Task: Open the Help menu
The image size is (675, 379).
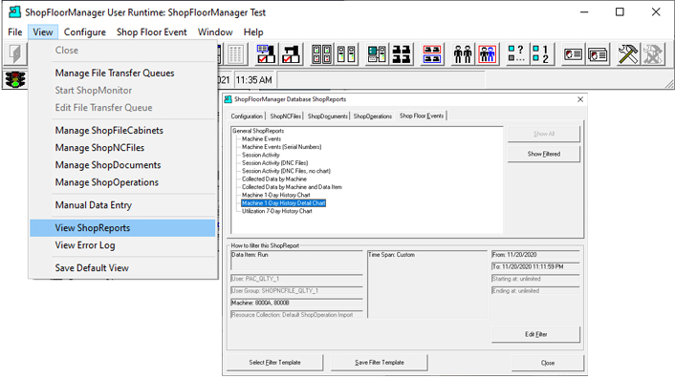Action: pos(253,32)
